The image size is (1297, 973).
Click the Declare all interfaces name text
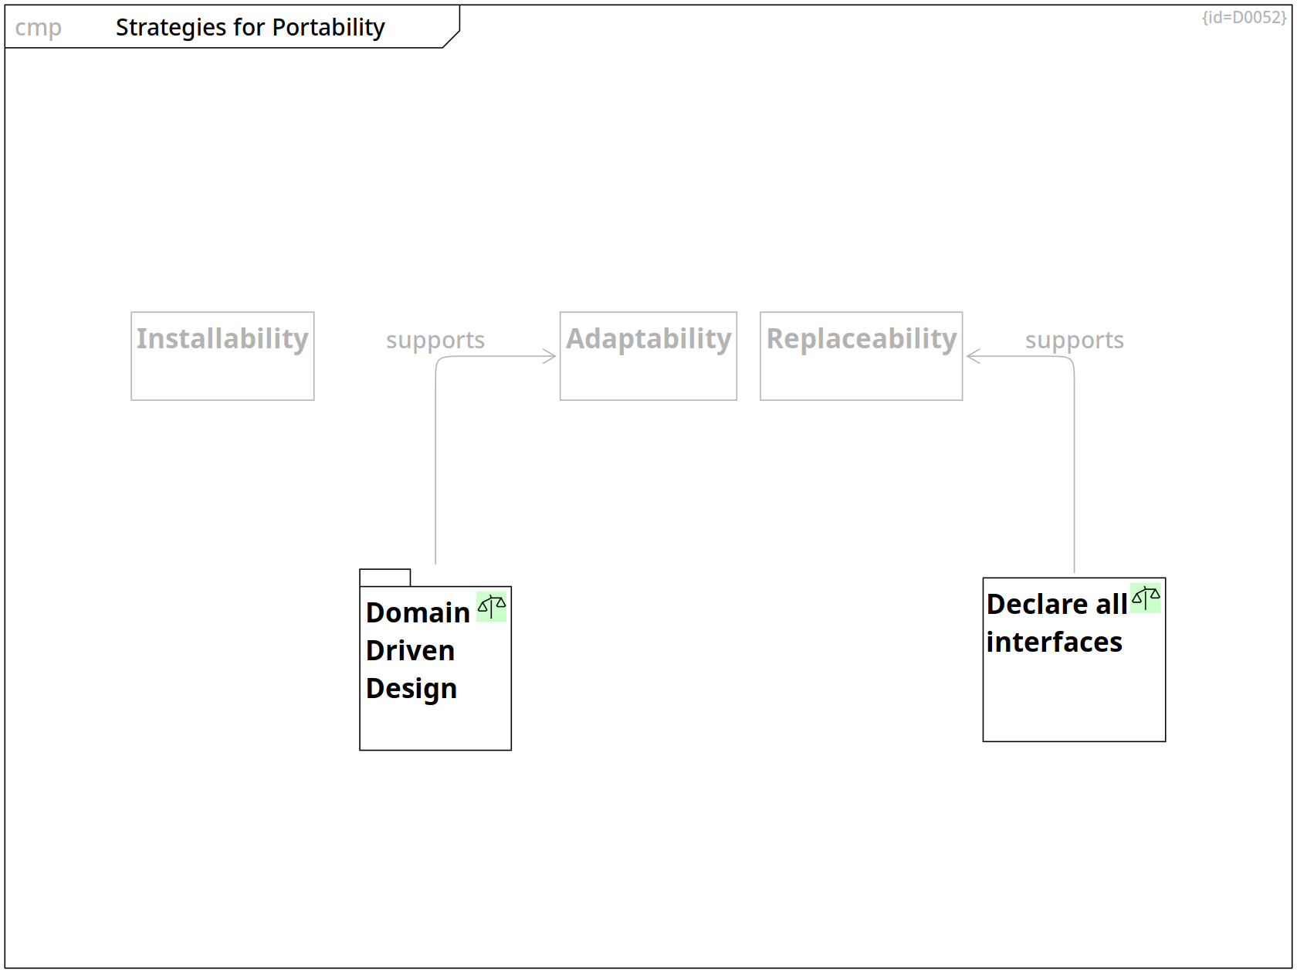[1055, 622]
